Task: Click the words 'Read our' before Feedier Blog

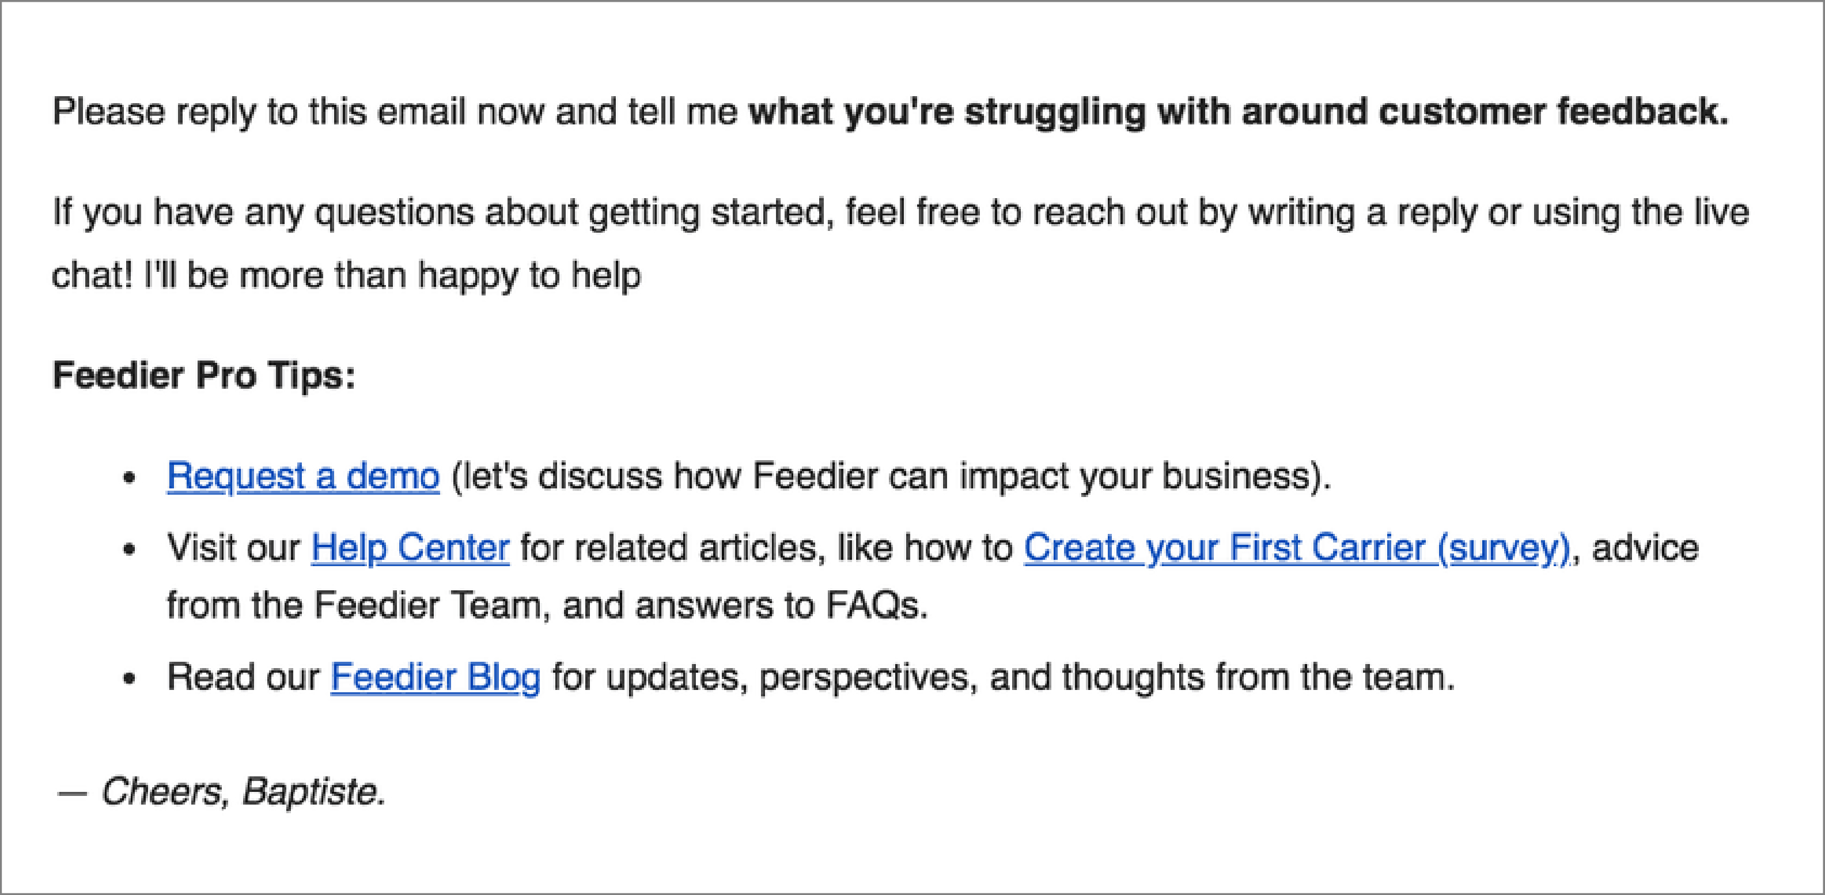Action: 243,677
